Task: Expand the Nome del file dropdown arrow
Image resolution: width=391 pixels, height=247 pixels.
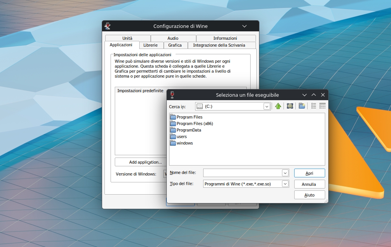Action: (x=285, y=173)
